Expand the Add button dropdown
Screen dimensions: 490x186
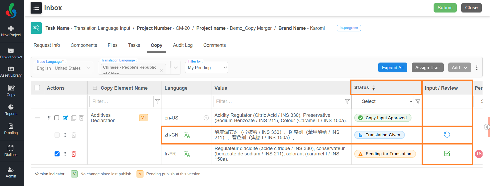pyautogui.click(x=459, y=68)
